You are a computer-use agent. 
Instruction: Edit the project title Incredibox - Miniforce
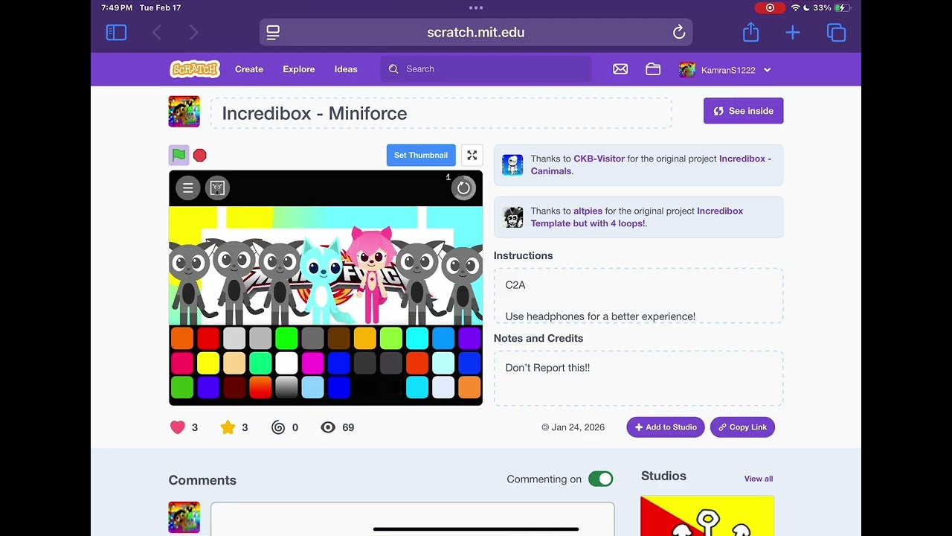[441, 113]
